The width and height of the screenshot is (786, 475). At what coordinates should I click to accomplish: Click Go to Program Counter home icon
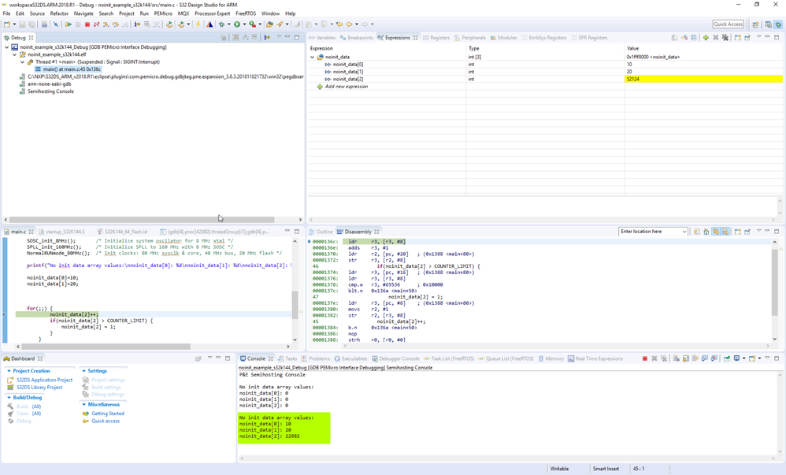click(706, 232)
